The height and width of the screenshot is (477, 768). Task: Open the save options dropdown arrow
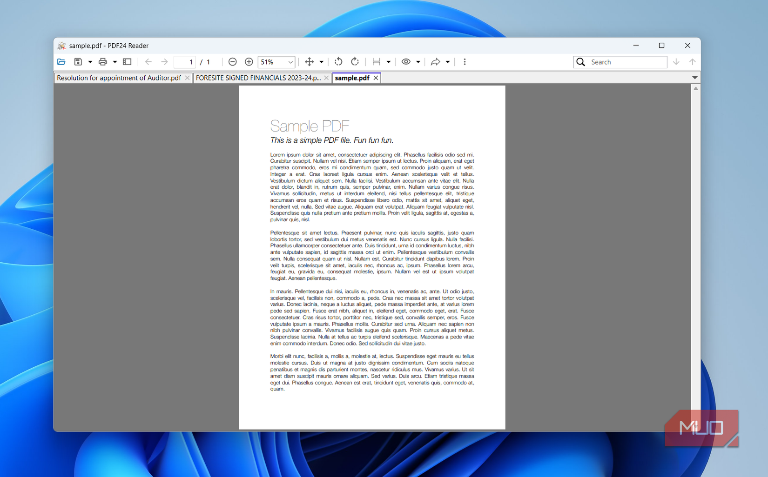[90, 61]
